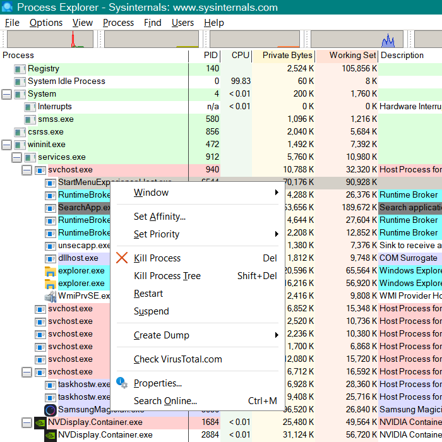This screenshot has height=442, width=442.
Task: Select the System Idle Process row
Action: click(x=221, y=81)
